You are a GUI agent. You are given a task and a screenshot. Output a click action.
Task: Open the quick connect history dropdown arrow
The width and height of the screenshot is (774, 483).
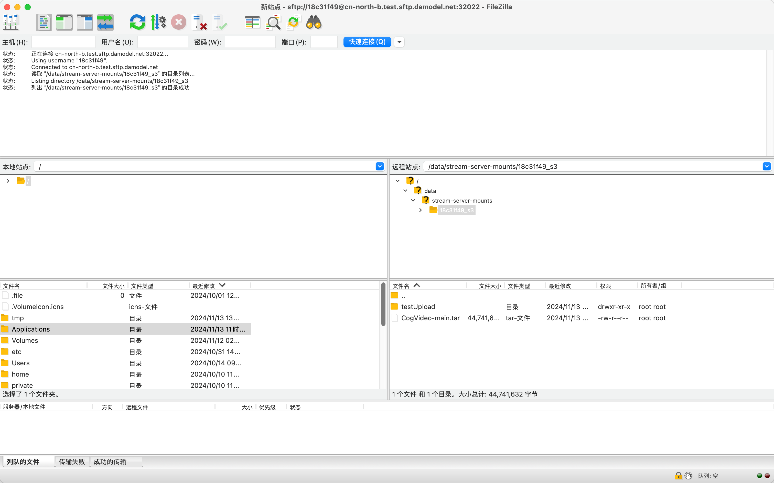[x=399, y=42]
